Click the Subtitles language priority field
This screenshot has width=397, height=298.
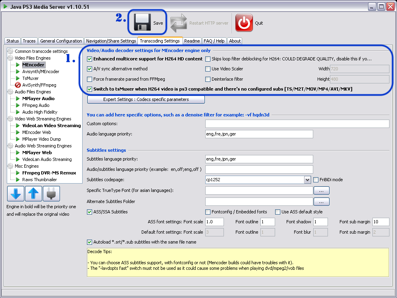[259, 159]
